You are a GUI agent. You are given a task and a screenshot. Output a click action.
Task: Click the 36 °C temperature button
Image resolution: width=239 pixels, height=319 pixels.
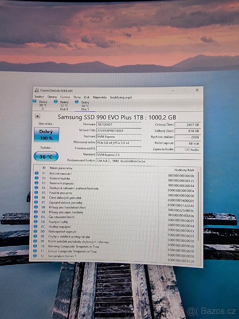[x=46, y=157]
